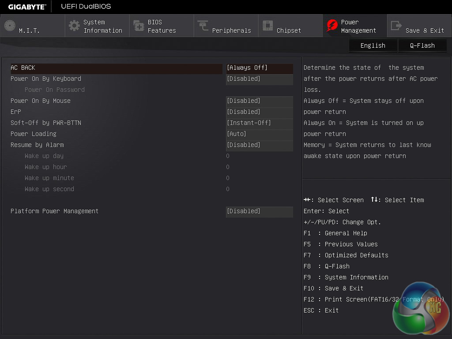The height and width of the screenshot is (339, 452).
Task: Open the Power Loading Auto setting
Action: (x=259, y=134)
